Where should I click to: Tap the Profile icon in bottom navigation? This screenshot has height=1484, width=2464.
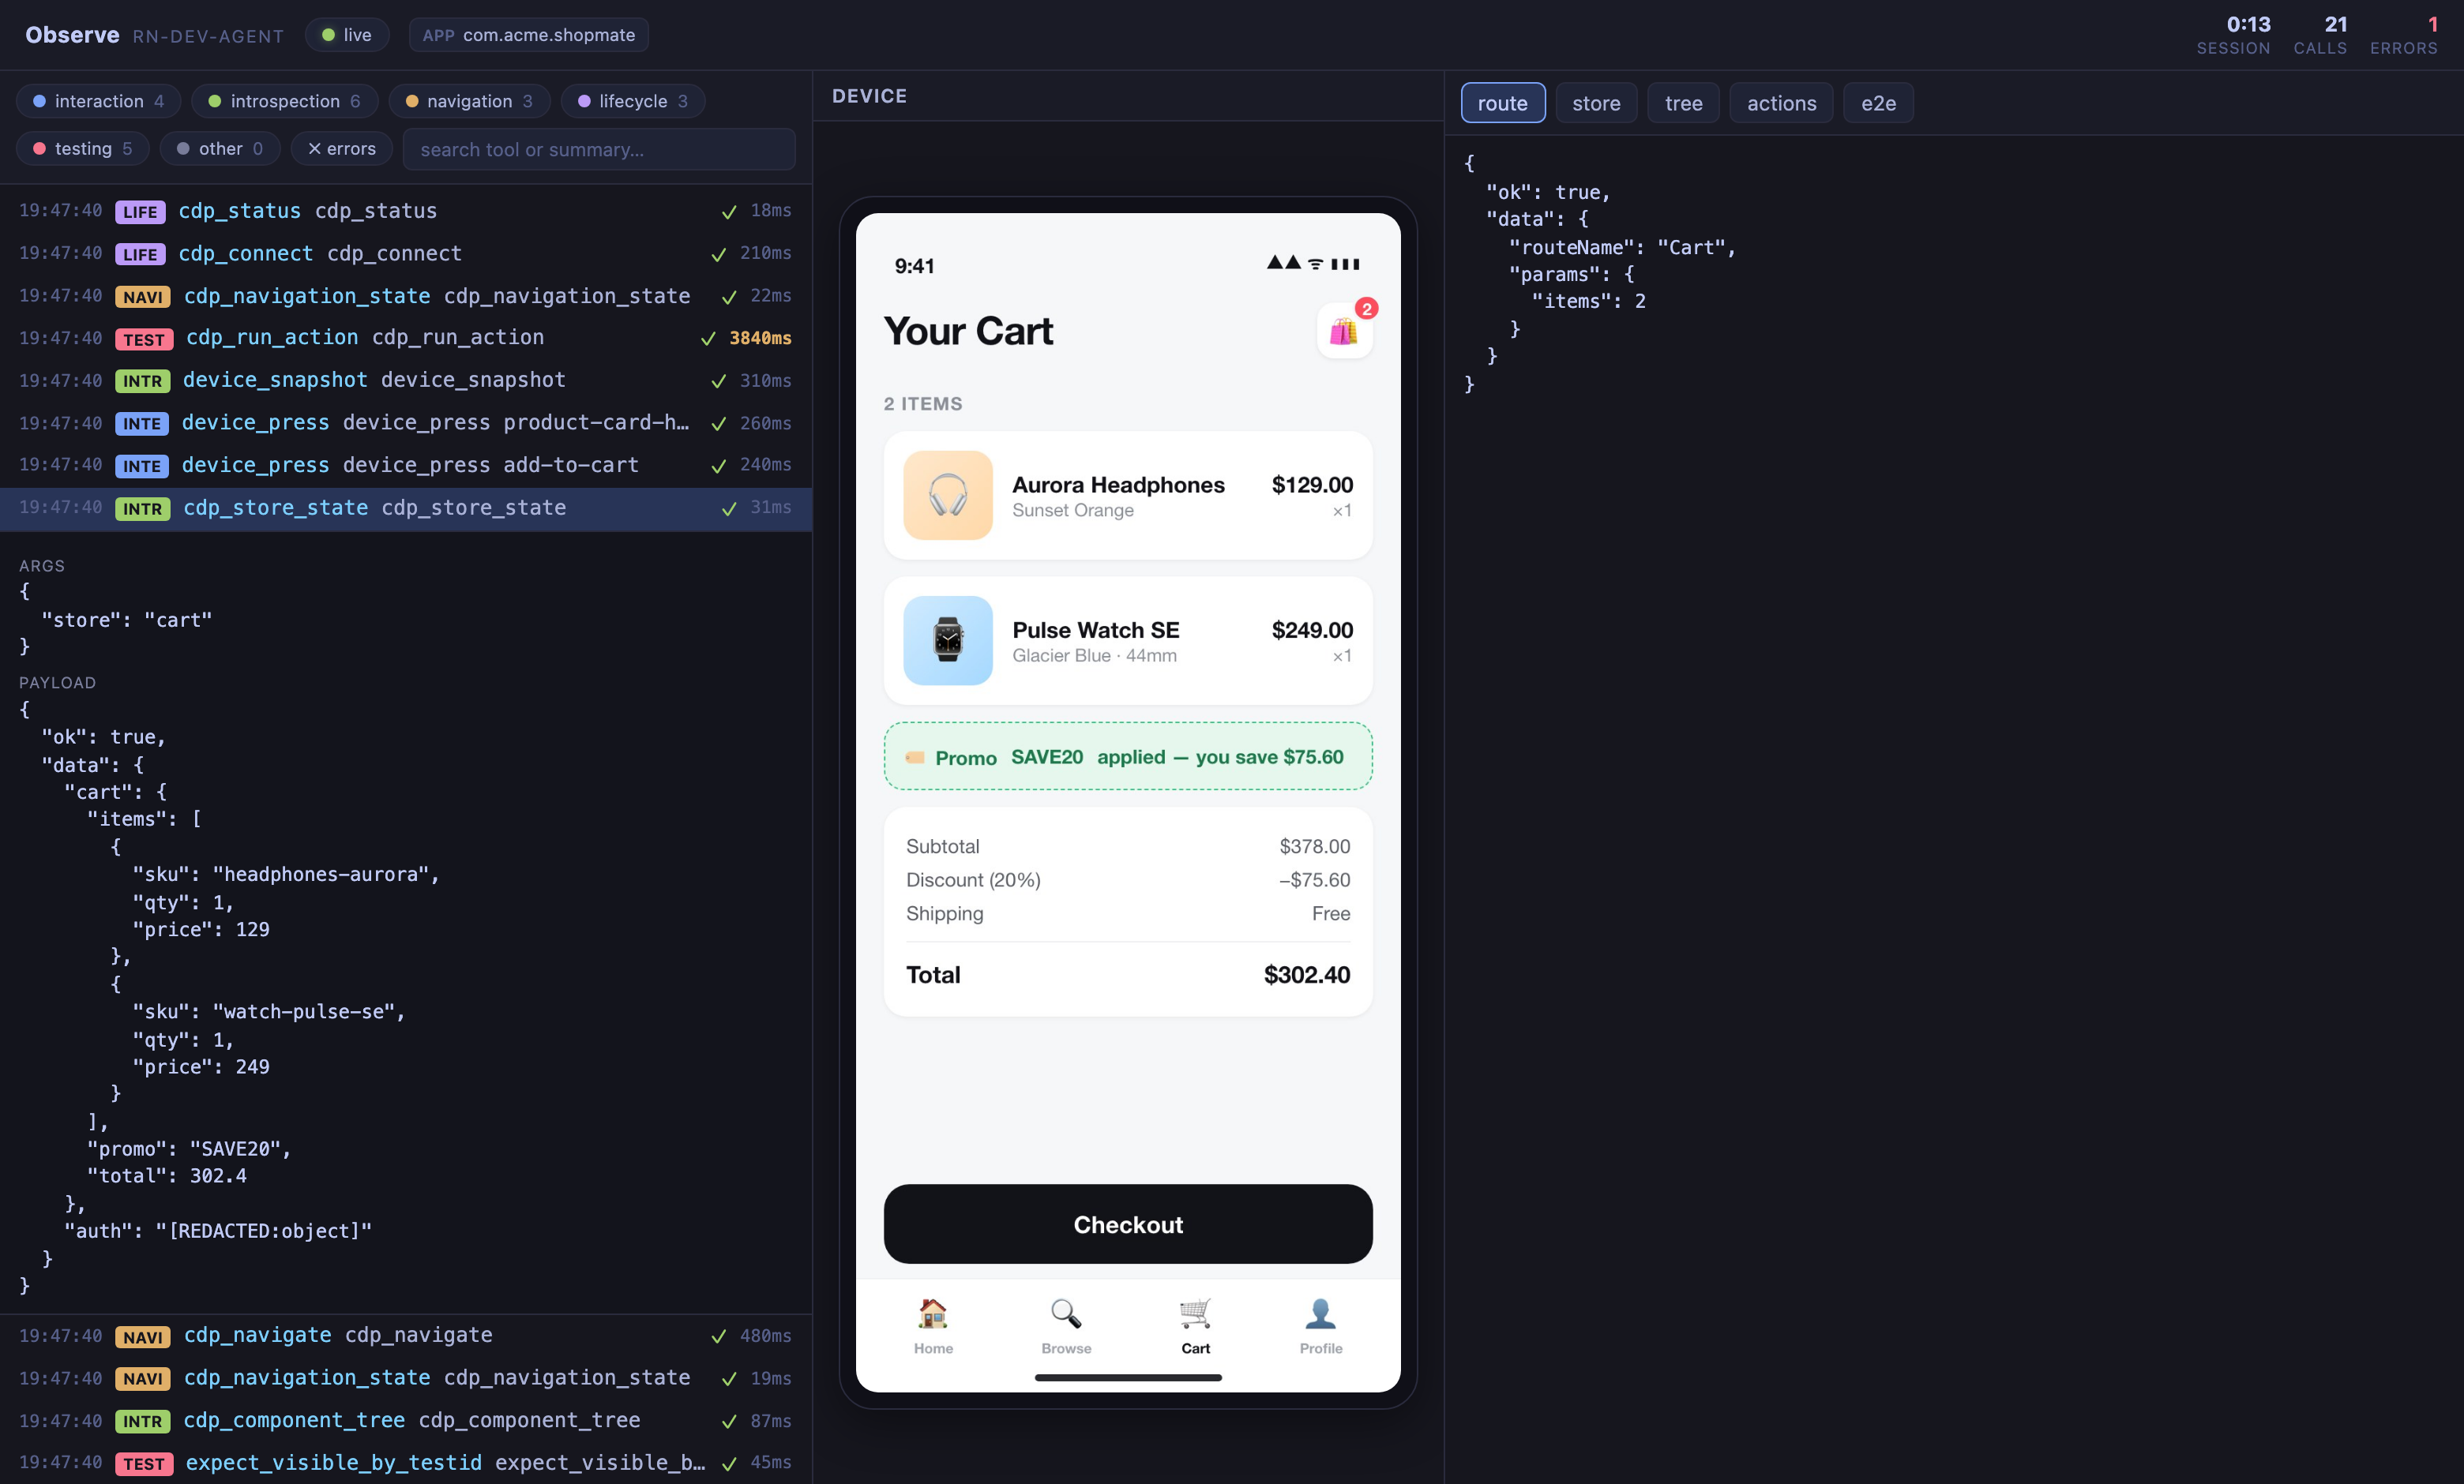tap(1320, 1313)
